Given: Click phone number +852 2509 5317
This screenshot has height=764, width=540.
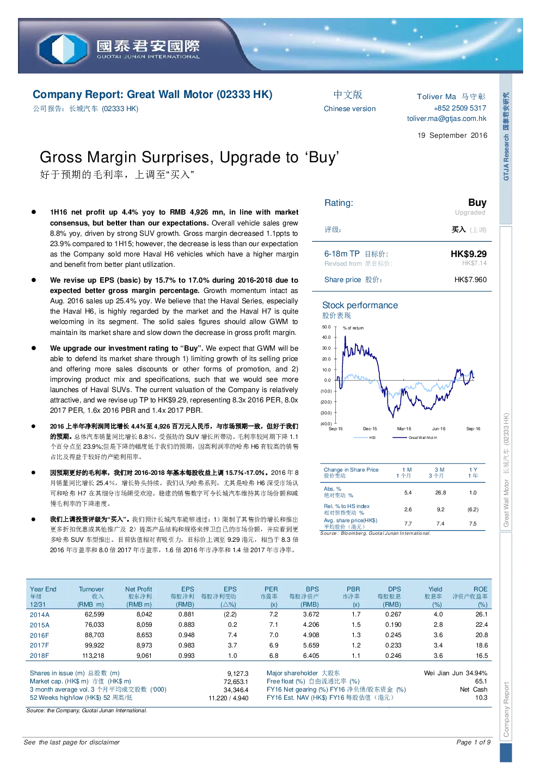Looking at the screenshot, I should pos(460,108).
